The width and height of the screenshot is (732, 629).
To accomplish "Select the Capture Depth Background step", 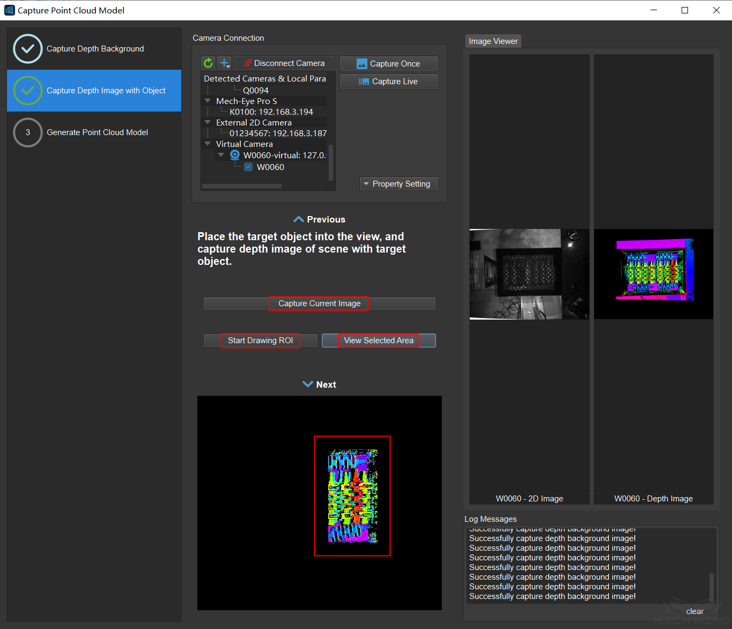I will click(94, 49).
